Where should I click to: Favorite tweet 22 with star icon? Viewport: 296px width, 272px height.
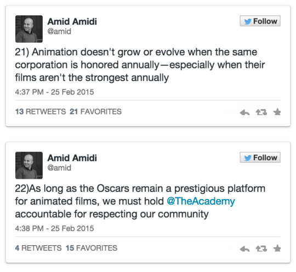coord(277,248)
